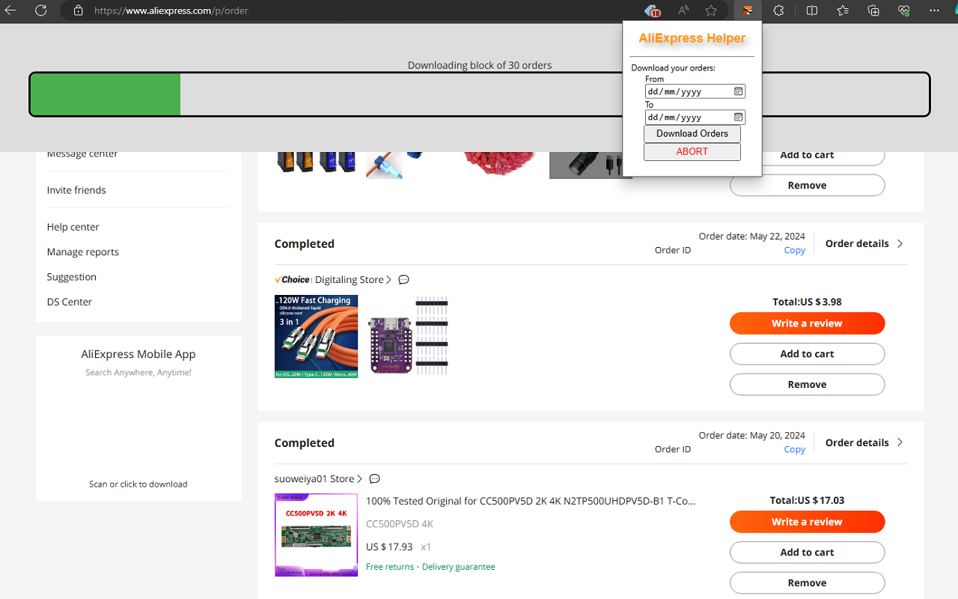Click the AliExpress Helper popup title

click(692, 38)
